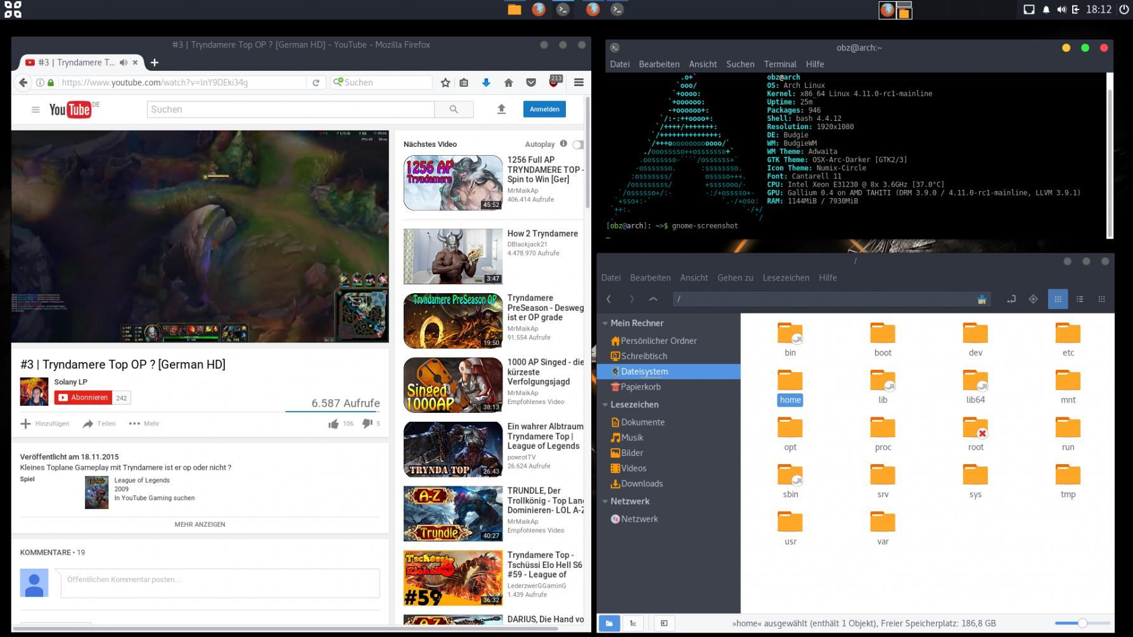Open the file manager's Bearbeiten menu
This screenshot has width=1133, height=637.
650,277
